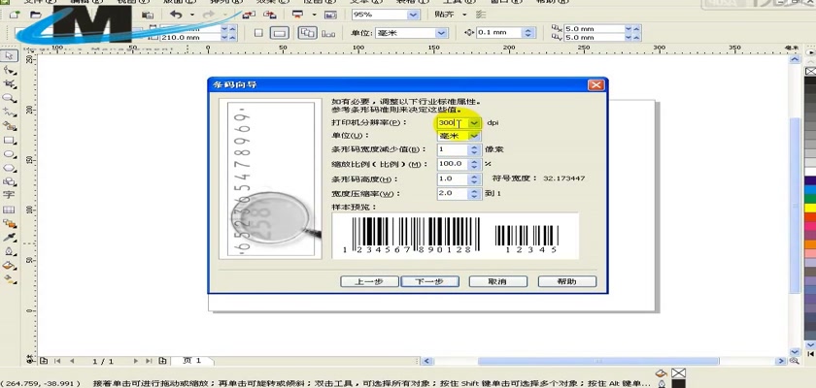Apply page layout to all pages

308,33
